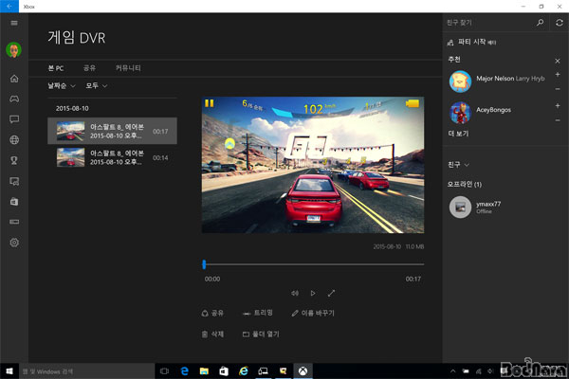
Task: Open the 날짜순 sort dropdown
Action: click(x=62, y=85)
